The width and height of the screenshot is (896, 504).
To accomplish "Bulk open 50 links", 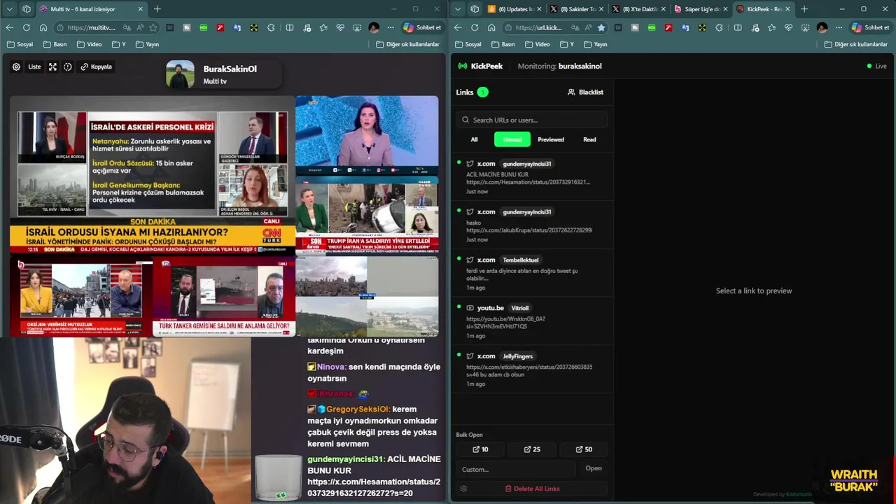I will [584, 449].
